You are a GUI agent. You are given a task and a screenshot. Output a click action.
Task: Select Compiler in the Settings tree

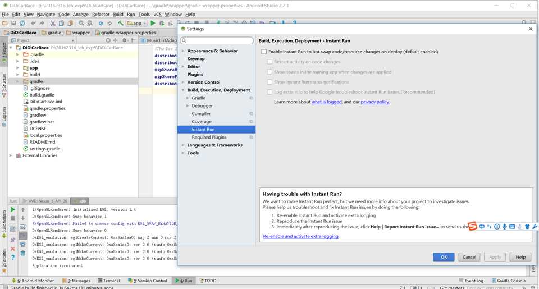click(x=201, y=114)
